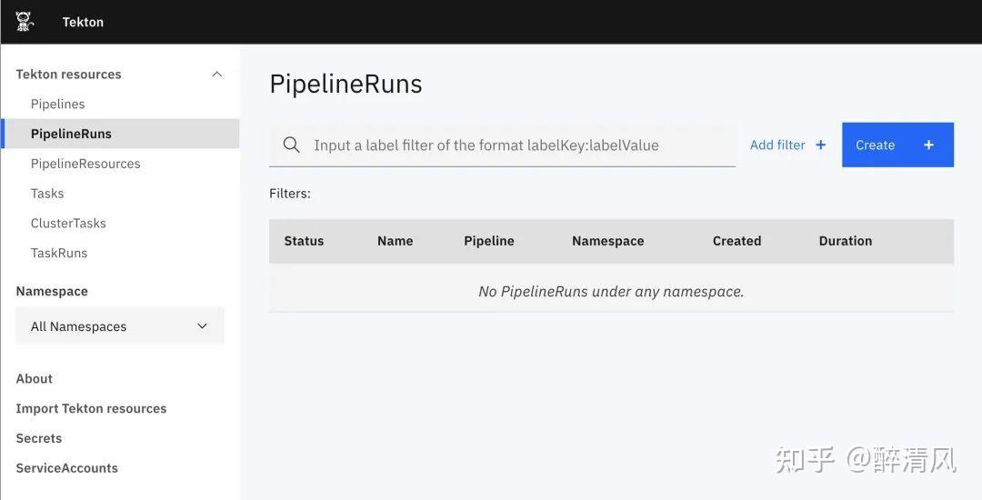
Task: Click Import Tekton resources
Action: click(x=91, y=408)
